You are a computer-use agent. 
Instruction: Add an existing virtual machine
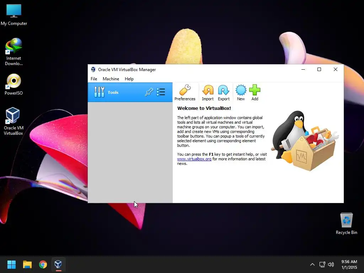tap(255, 92)
